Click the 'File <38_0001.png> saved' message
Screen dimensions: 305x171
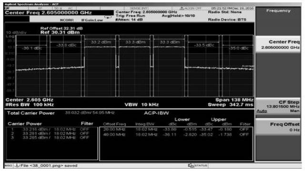click(49, 166)
